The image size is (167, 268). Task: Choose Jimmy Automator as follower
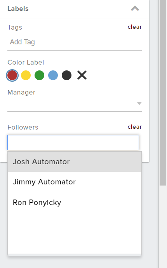[x=75, y=182]
